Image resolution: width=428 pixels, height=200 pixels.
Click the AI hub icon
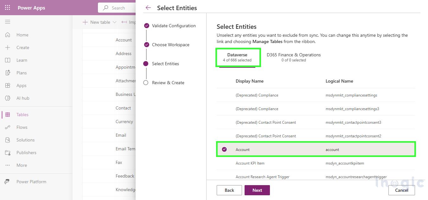[8, 98]
